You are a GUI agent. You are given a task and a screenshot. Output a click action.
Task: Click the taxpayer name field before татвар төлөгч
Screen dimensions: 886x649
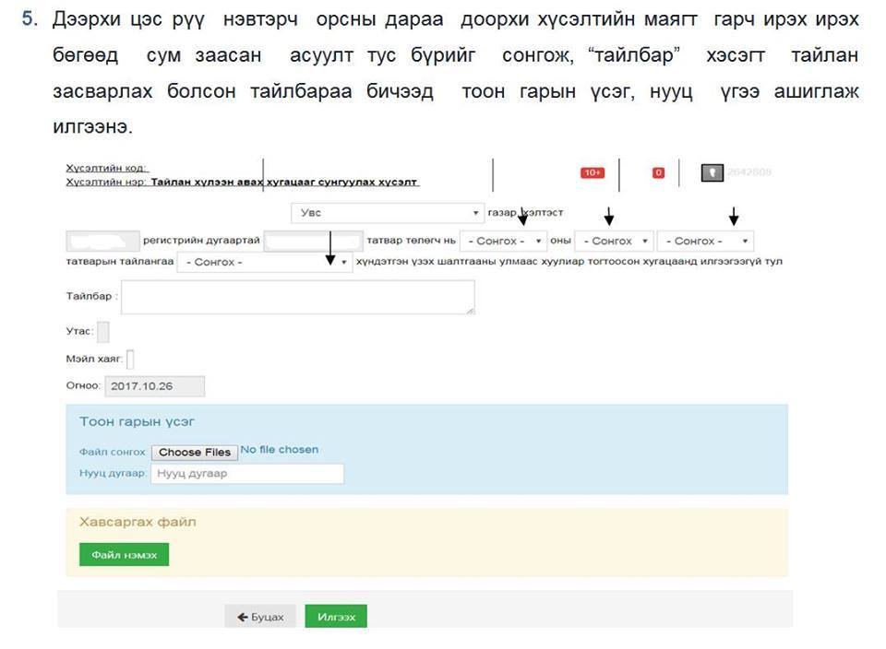pos(313,241)
